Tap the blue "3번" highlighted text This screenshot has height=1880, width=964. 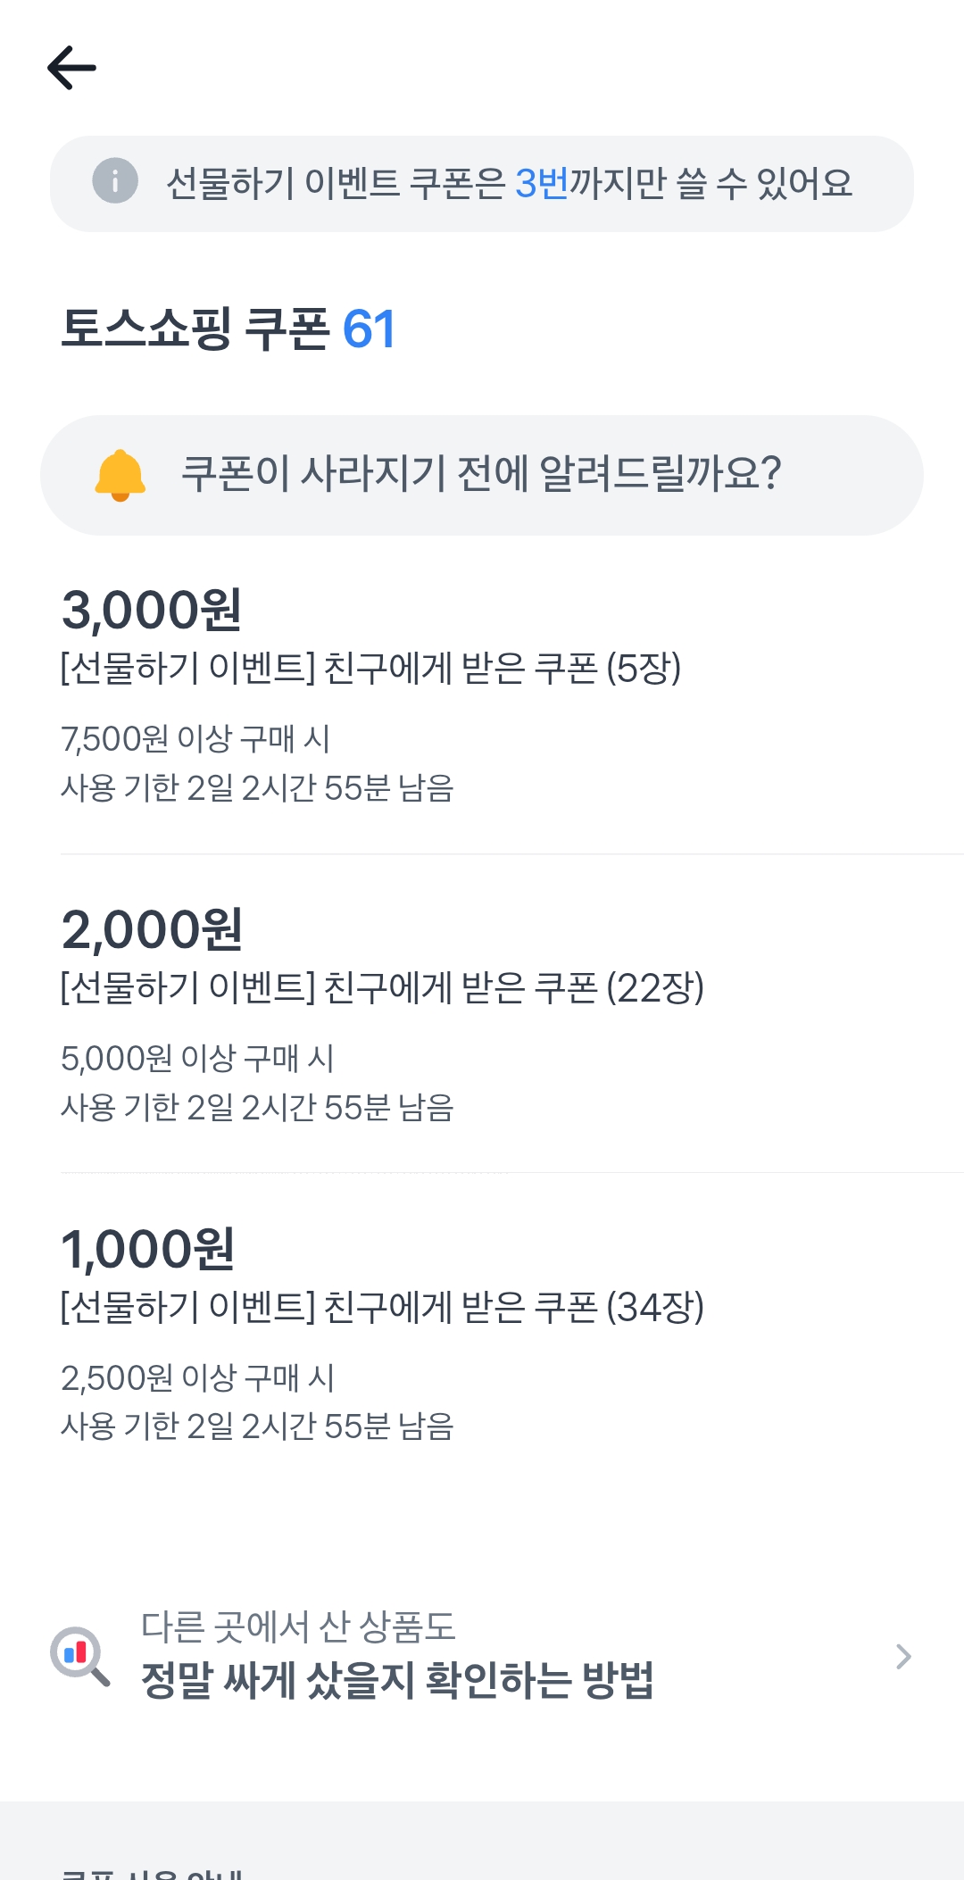pyautogui.click(x=541, y=183)
